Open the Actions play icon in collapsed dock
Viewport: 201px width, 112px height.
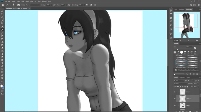(171, 14)
